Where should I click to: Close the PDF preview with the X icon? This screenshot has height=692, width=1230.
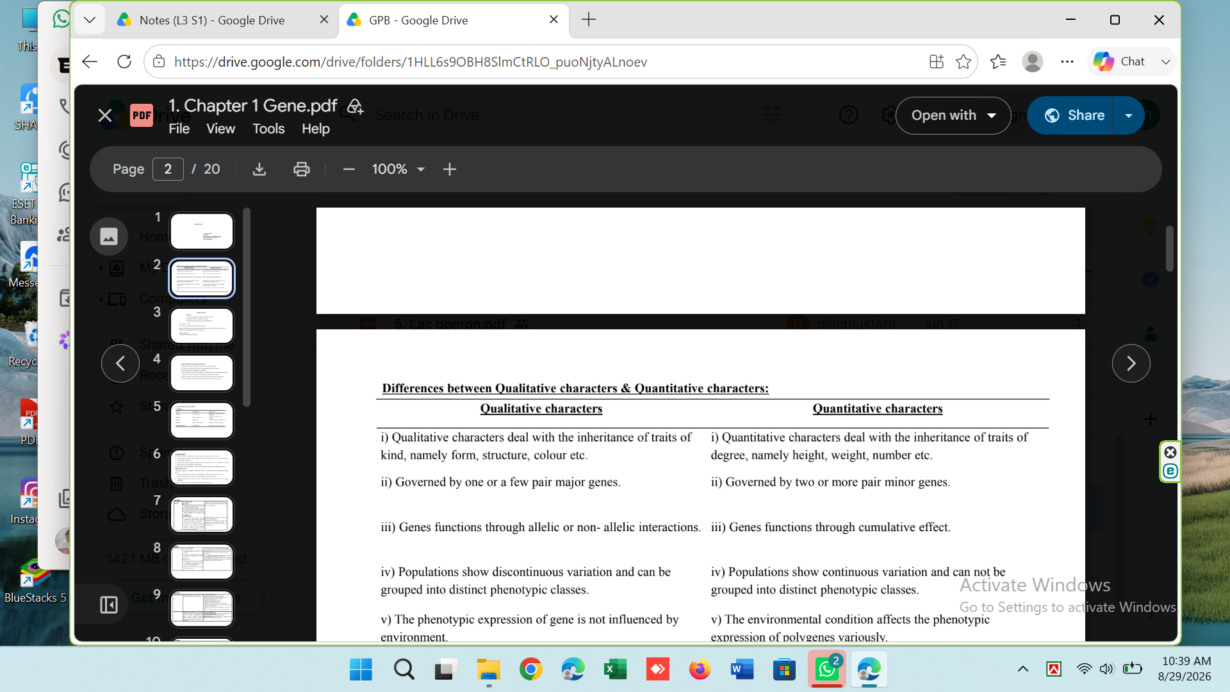point(105,115)
